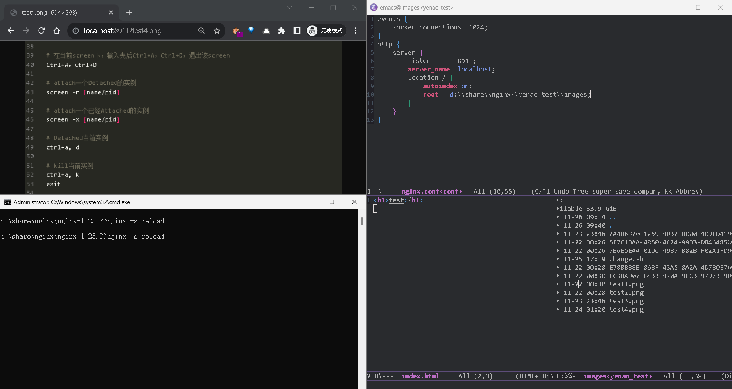The height and width of the screenshot is (389, 732).
Task: Open test3.png in dired listing
Action: click(x=626, y=301)
